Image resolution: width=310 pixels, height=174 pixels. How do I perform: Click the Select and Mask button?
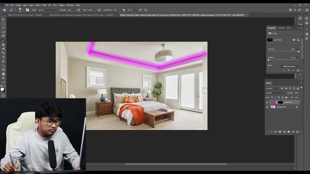289,66
